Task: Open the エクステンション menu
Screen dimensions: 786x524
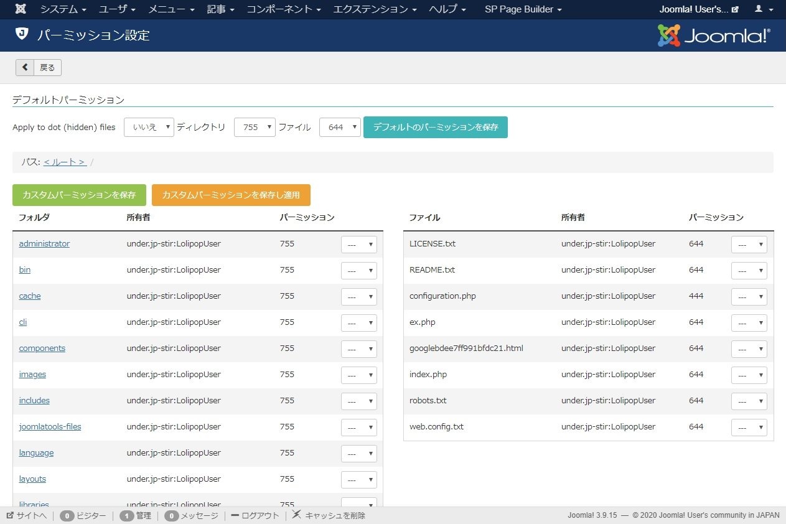Action: coord(375,9)
